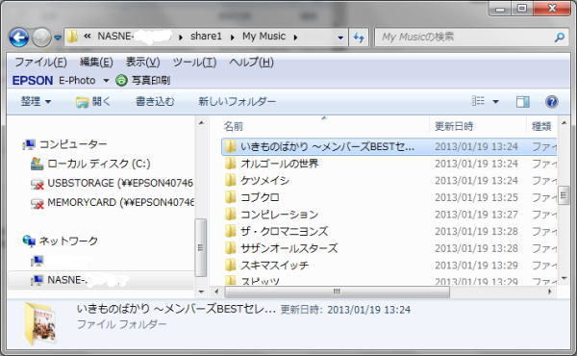Select the スキマスイッチ folder name
The width and height of the screenshot is (577, 356).
(274, 265)
